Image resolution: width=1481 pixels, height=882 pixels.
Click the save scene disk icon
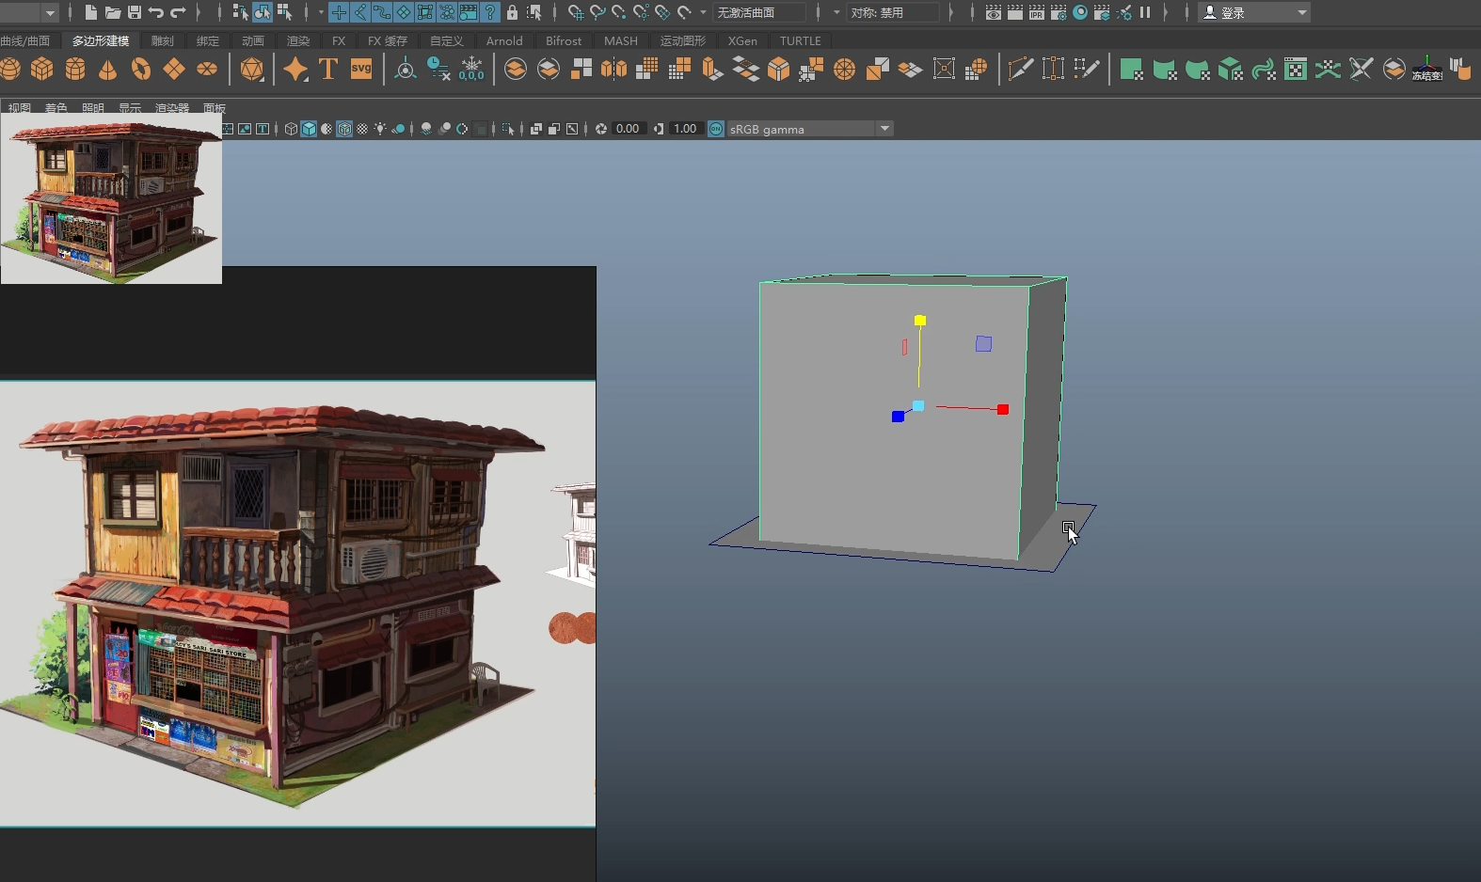(135, 12)
